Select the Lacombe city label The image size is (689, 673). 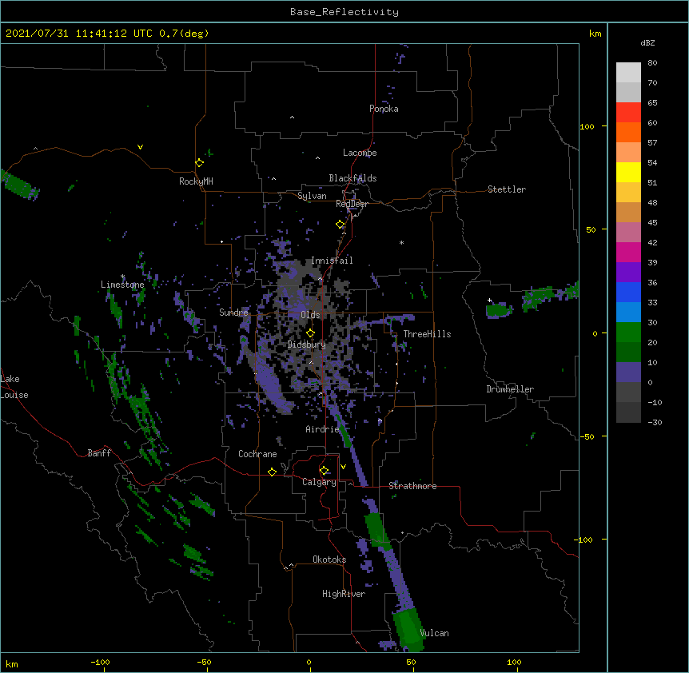point(360,153)
